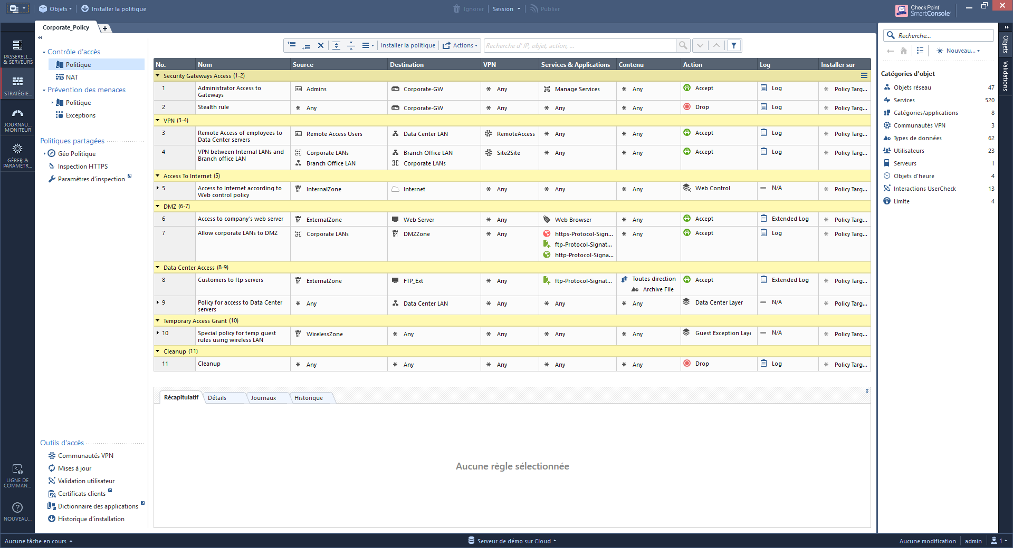Expand all sections toolbar icon
The image size is (1013, 548).
(336, 45)
